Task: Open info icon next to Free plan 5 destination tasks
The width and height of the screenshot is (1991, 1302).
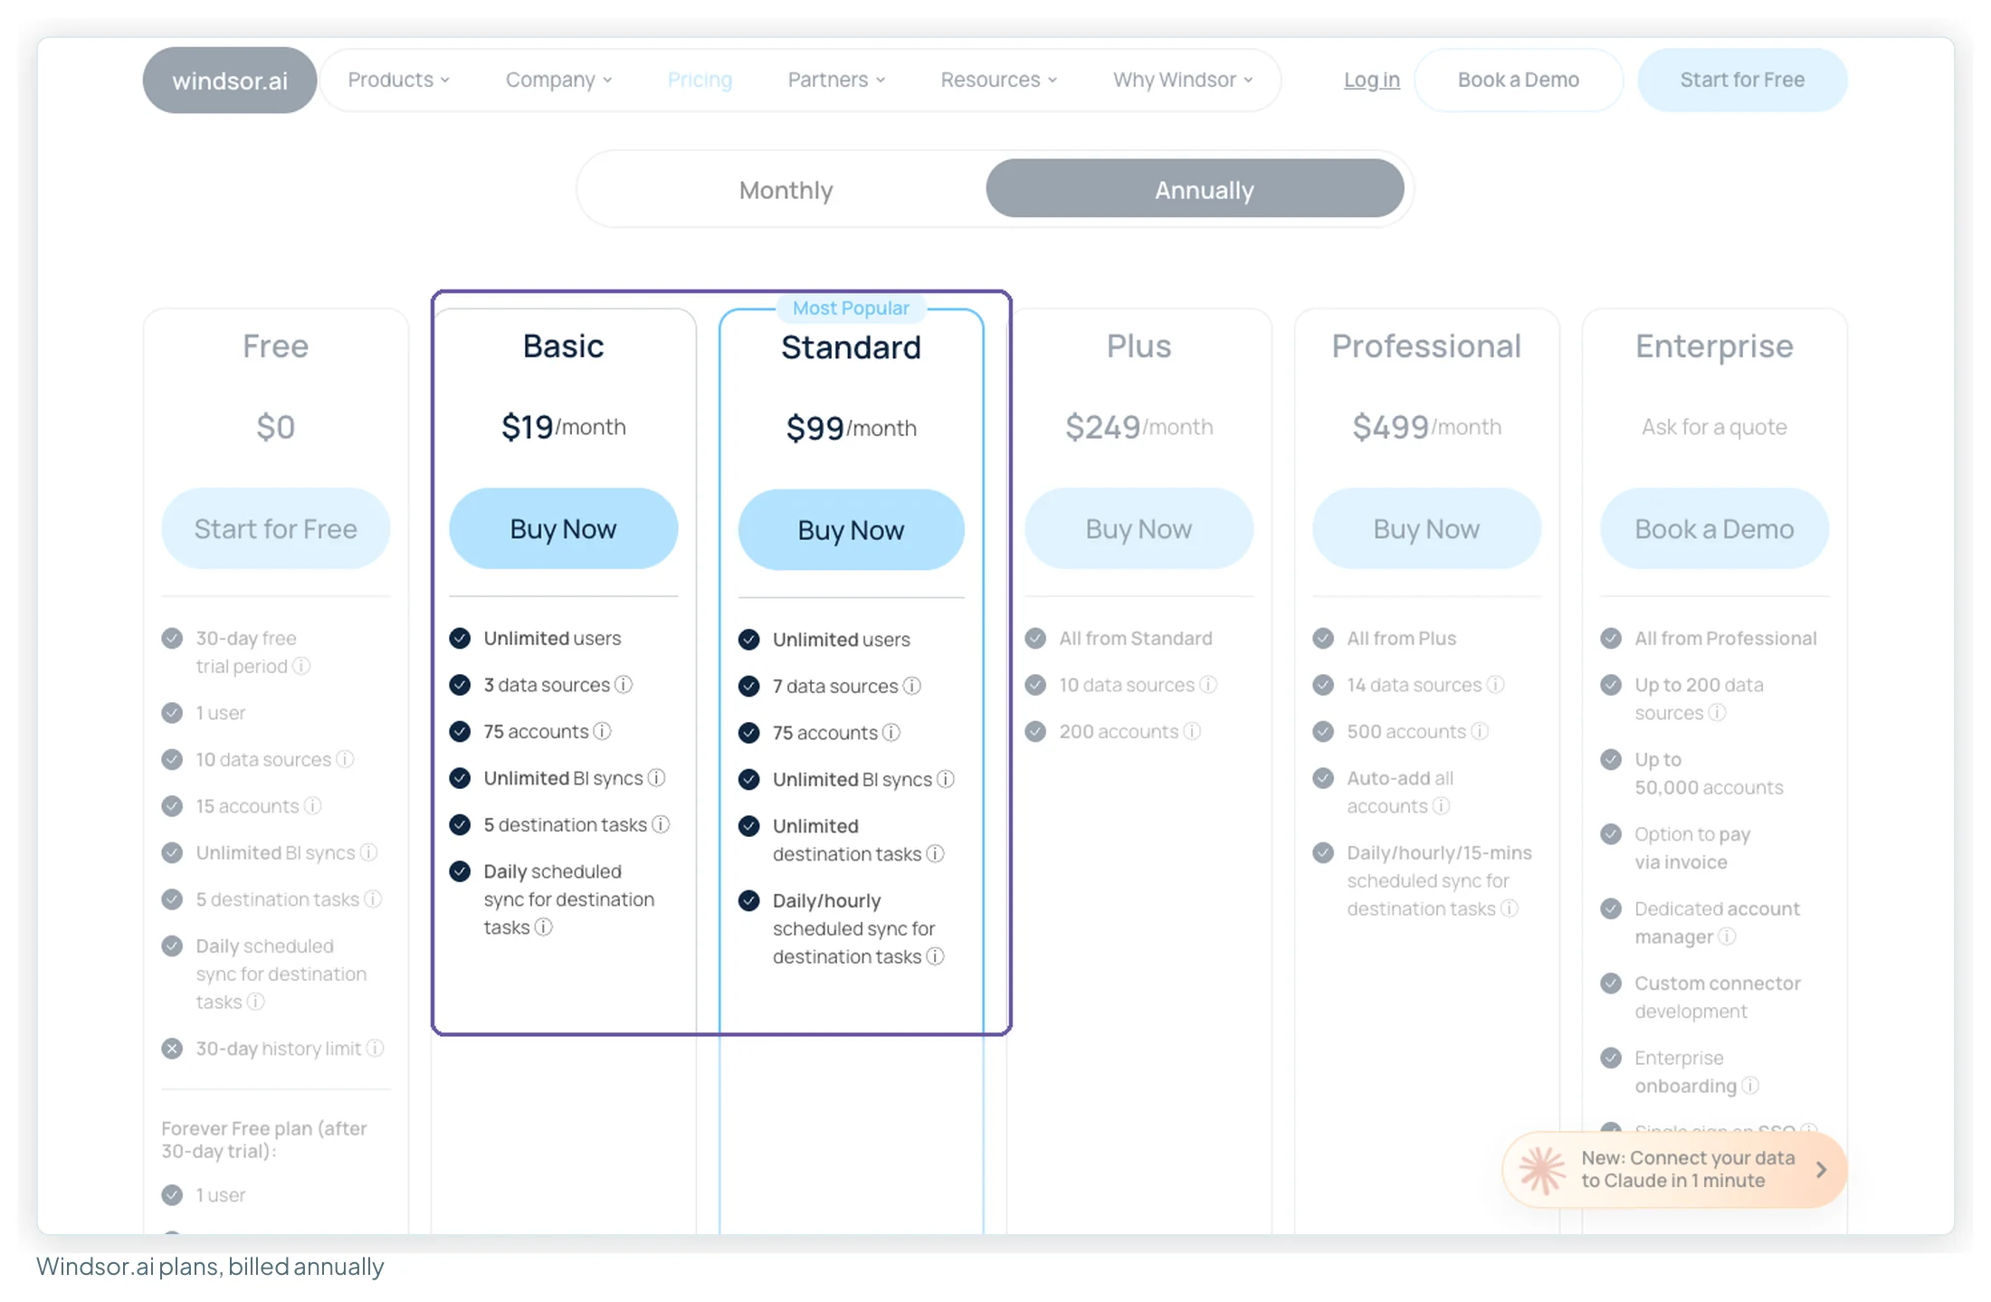Action: click(374, 898)
